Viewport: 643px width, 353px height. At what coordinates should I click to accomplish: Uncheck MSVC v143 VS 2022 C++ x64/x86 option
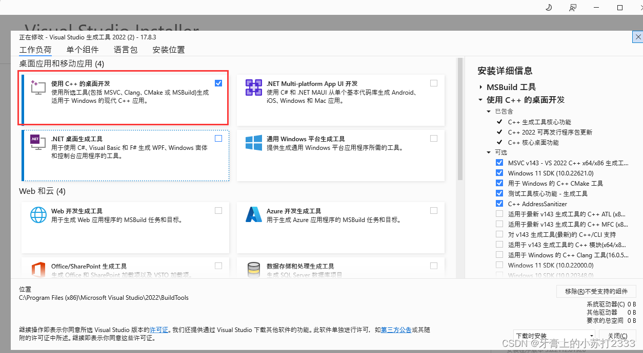[x=499, y=163]
